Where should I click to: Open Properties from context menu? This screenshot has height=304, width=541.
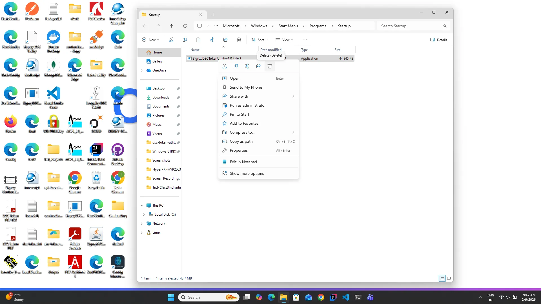click(x=258, y=150)
